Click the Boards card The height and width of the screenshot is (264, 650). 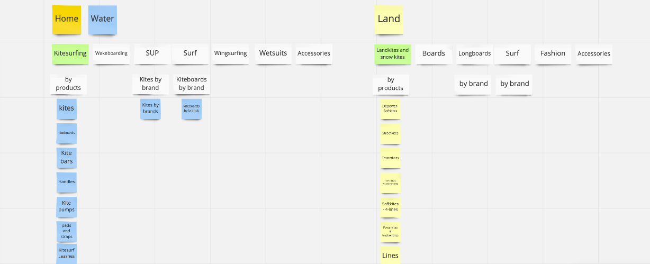coord(434,53)
